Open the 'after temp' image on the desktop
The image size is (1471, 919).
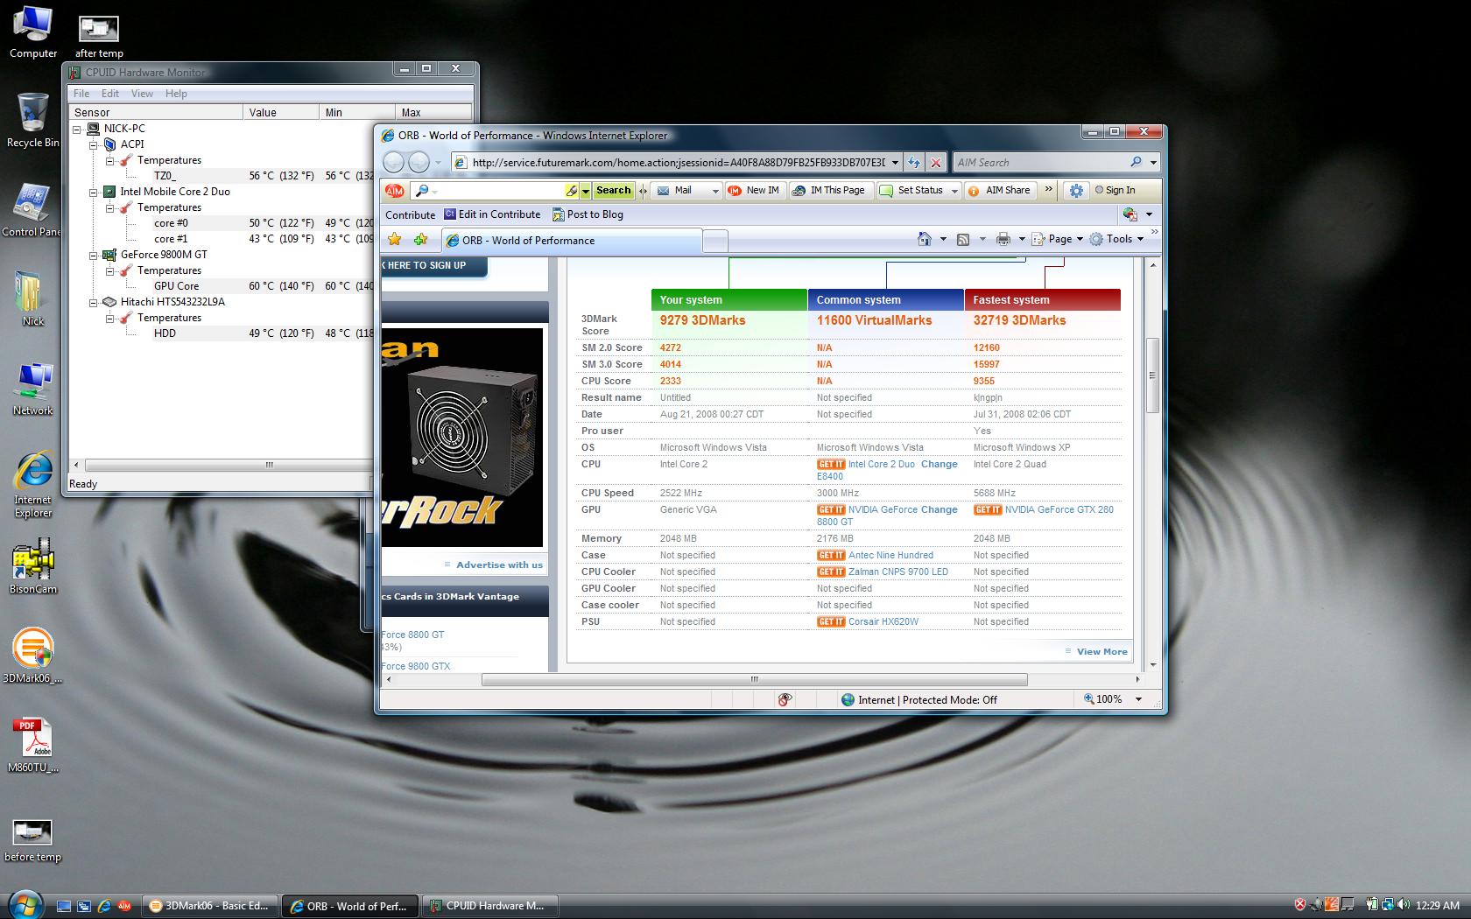tap(99, 37)
